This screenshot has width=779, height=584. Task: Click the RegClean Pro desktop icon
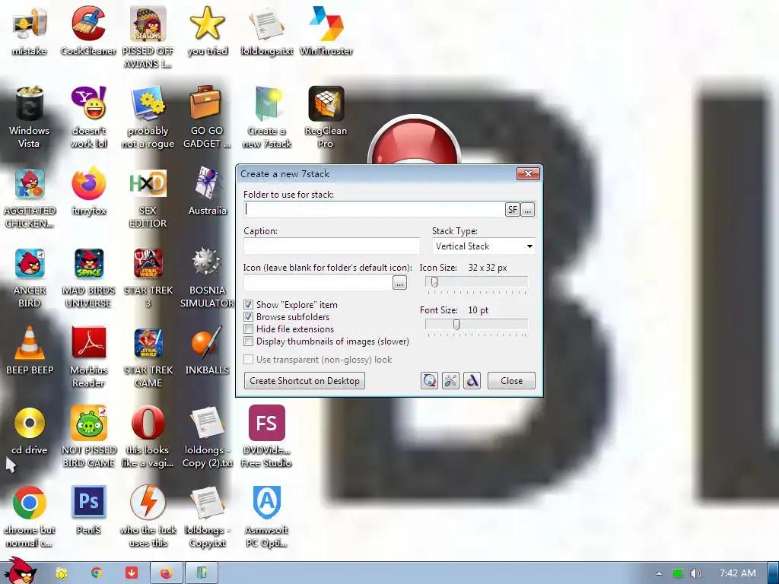pos(326,117)
